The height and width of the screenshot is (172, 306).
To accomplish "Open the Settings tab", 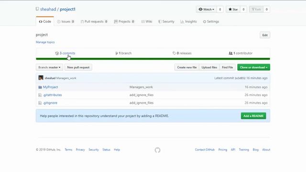I will point(211,21).
